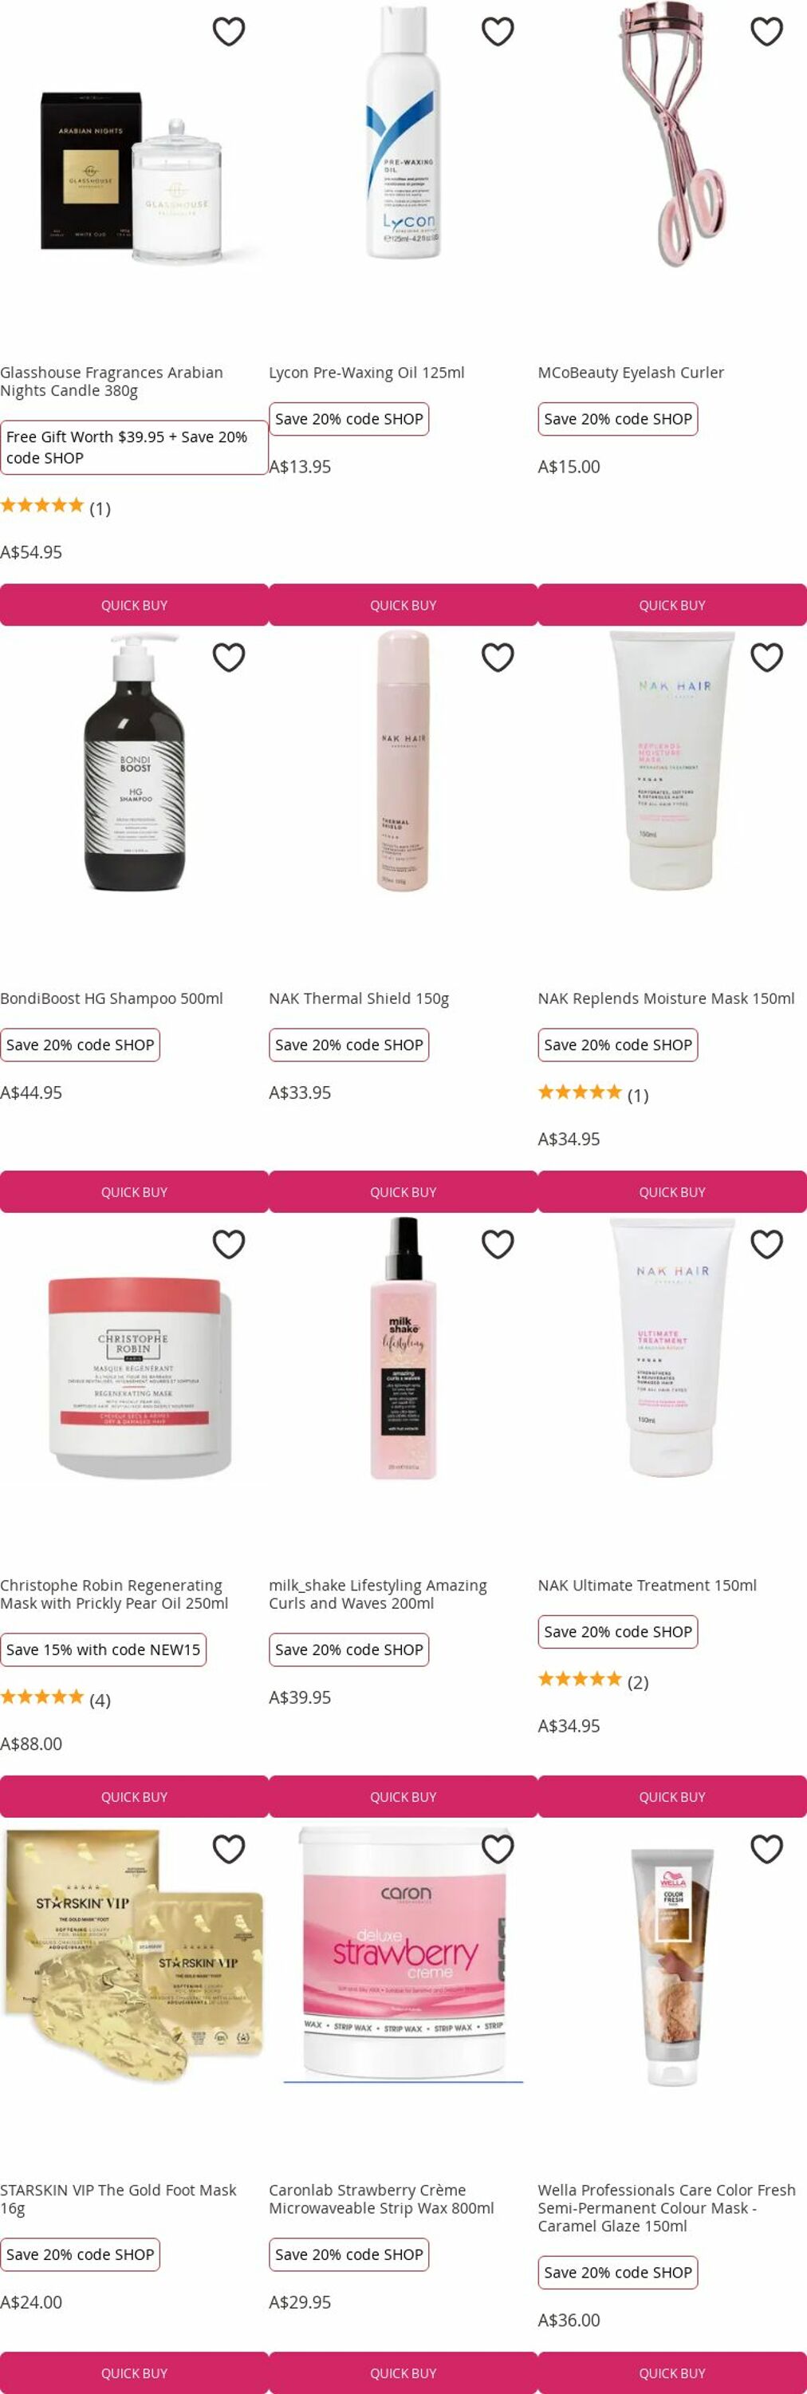The height and width of the screenshot is (2394, 807).
Task: Quick Buy NAK Ultimate Treatment 150ml
Action: pos(672,1796)
